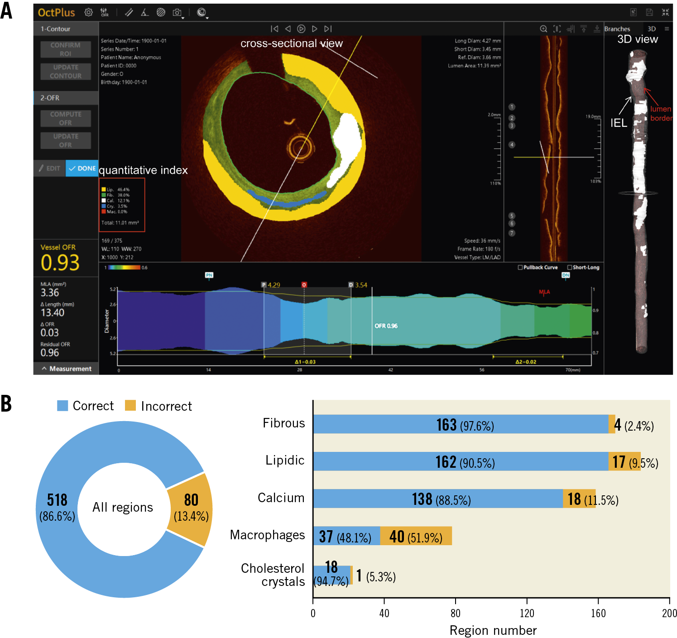Click the yellow Lip. color swatch
677x638 pixels.
[104, 190]
